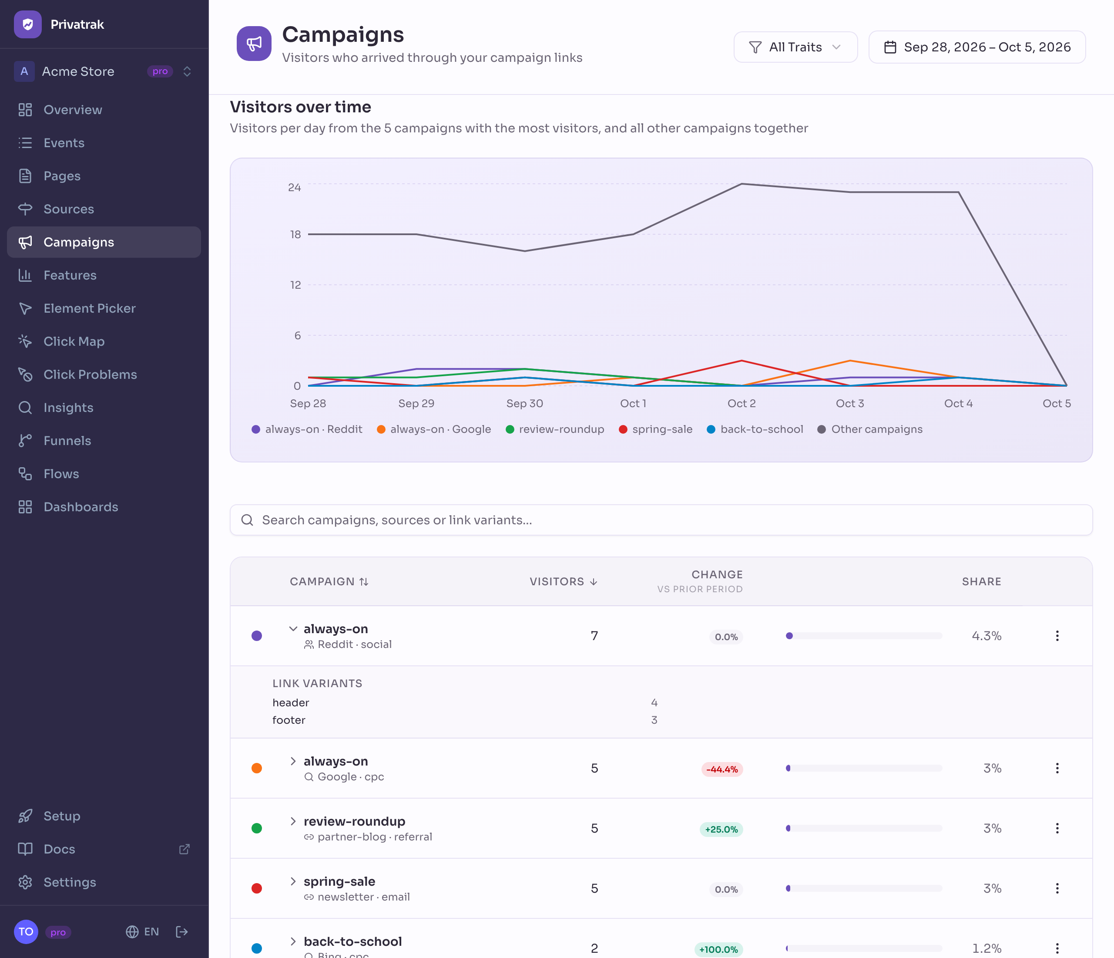Sort table by the Visitors column
Screen dimensions: 1114x958
click(x=564, y=581)
